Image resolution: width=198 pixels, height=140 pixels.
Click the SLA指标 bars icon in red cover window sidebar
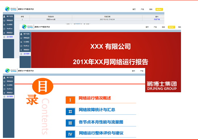(x=21, y=42)
